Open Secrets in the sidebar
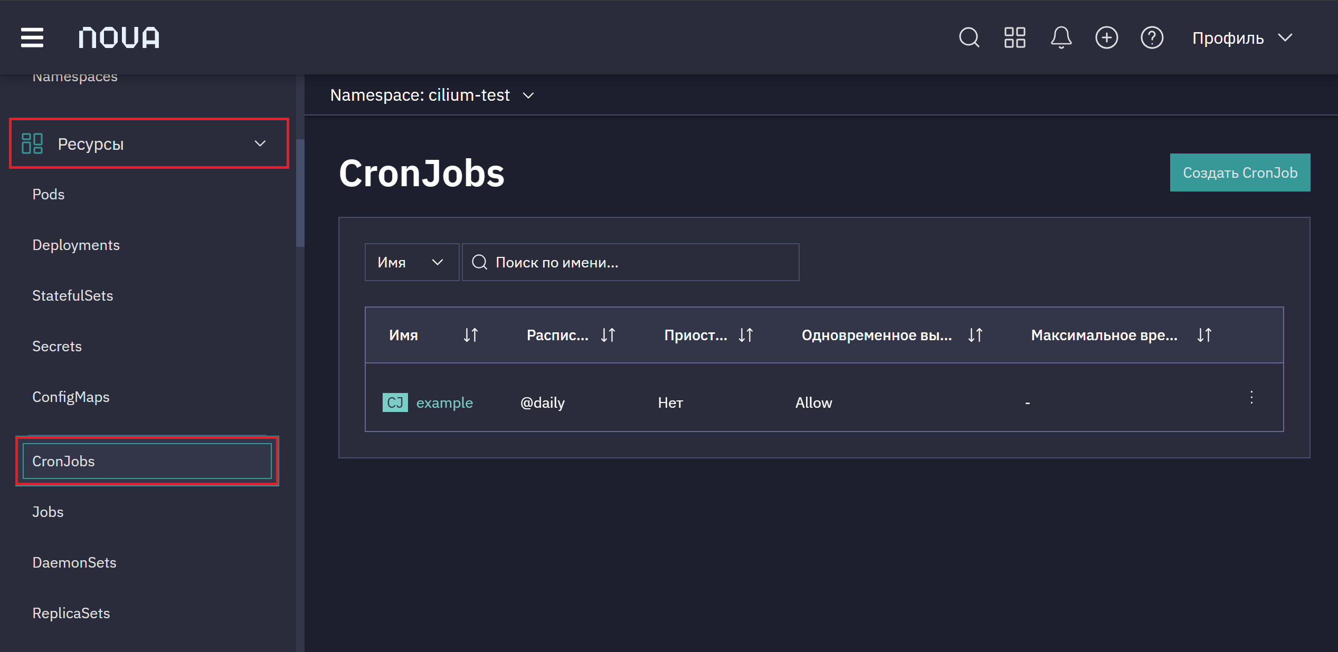 pos(57,346)
